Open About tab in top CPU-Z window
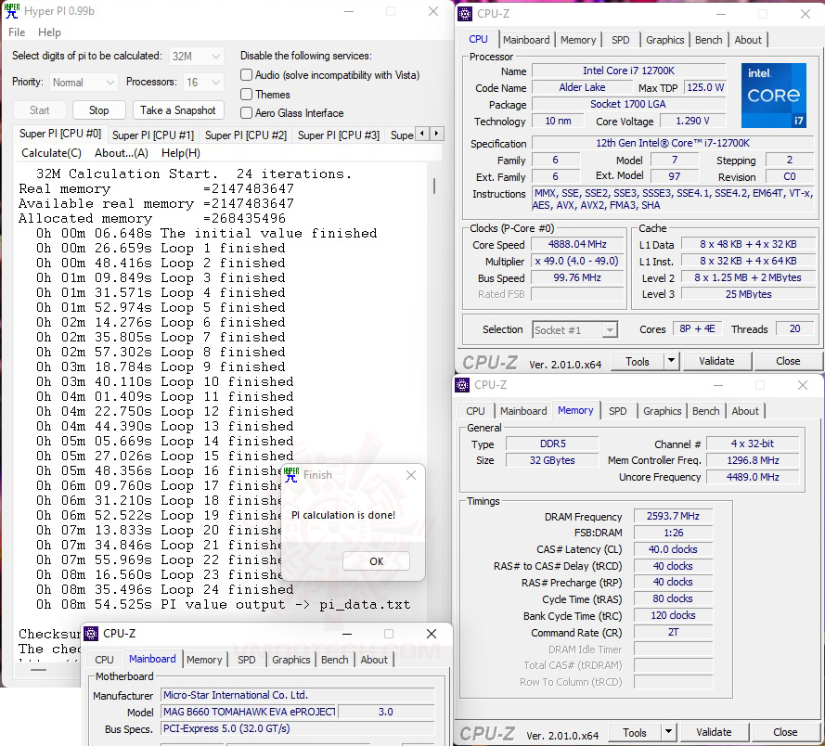 pyautogui.click(x=748, y=40)
